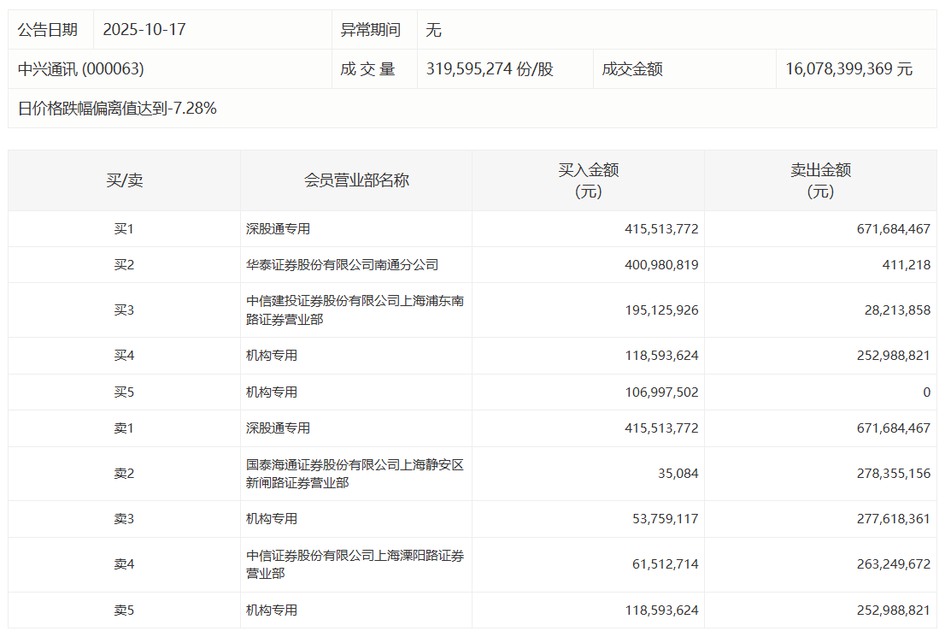Click the 买入金额 (元) column header
The image size is (945, 637).
pyautogui.click(x=588, y=180)
